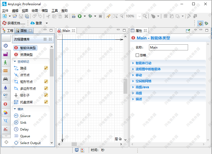This screenshot has width=212, height=154.
Task: Click the New model toolbar icon
Action: point(5,16)
